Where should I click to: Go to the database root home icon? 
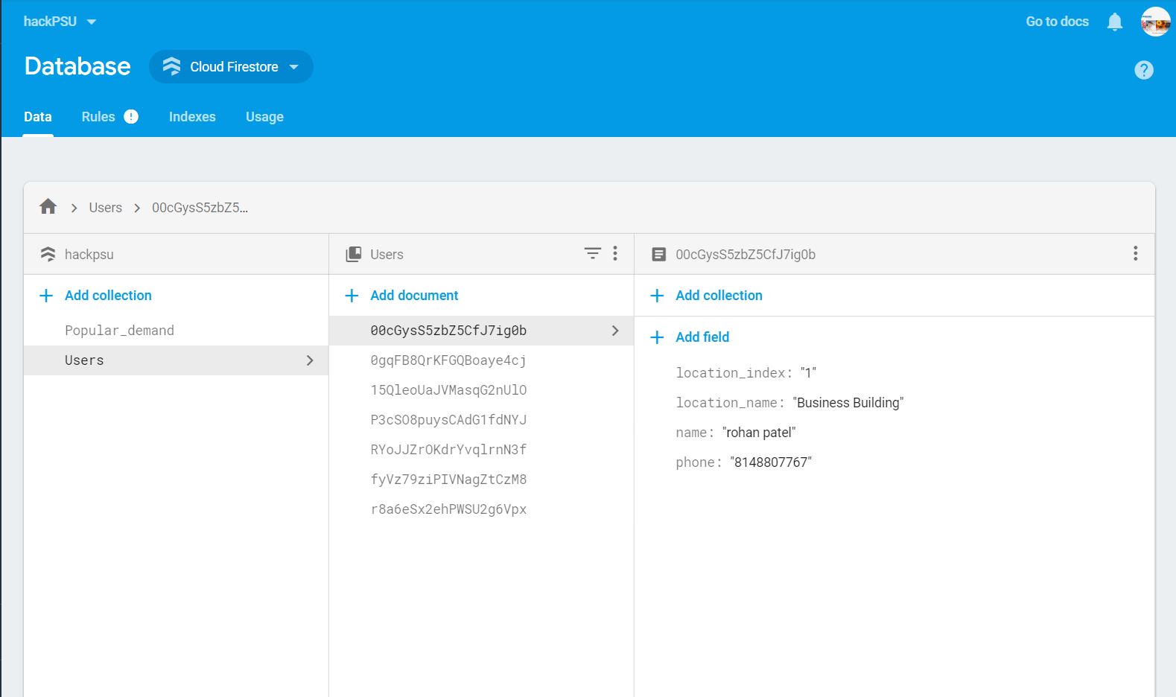point(48,207)
